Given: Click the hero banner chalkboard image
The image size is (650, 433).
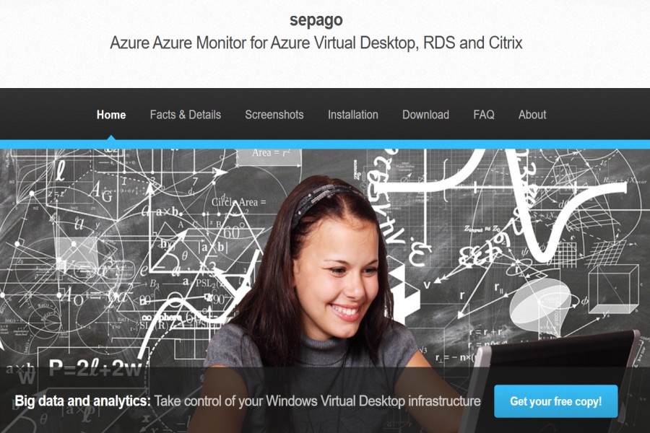Looking at the screenshot, I should pos(325,291).
